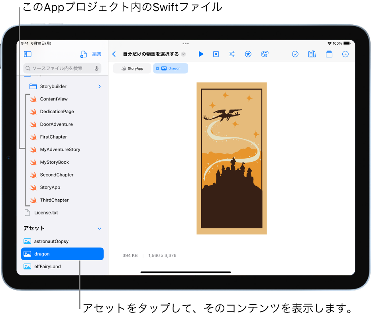The image size is (371, 318).
Task: Toggle the sidebar panel visibility
Action: click(28, 54)
